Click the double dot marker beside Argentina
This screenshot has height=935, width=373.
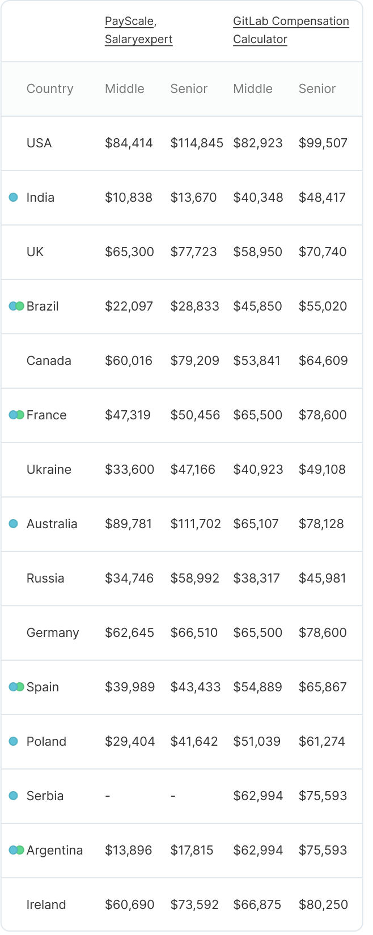point(16,850)
